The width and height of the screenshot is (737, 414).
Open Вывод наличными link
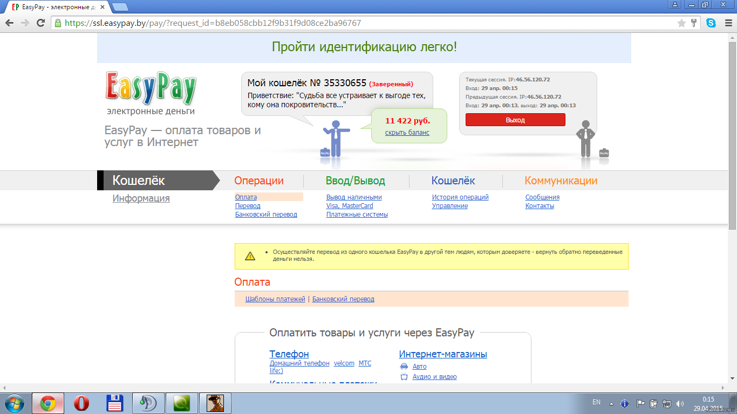pyautogui.click(x=354, y=197)
